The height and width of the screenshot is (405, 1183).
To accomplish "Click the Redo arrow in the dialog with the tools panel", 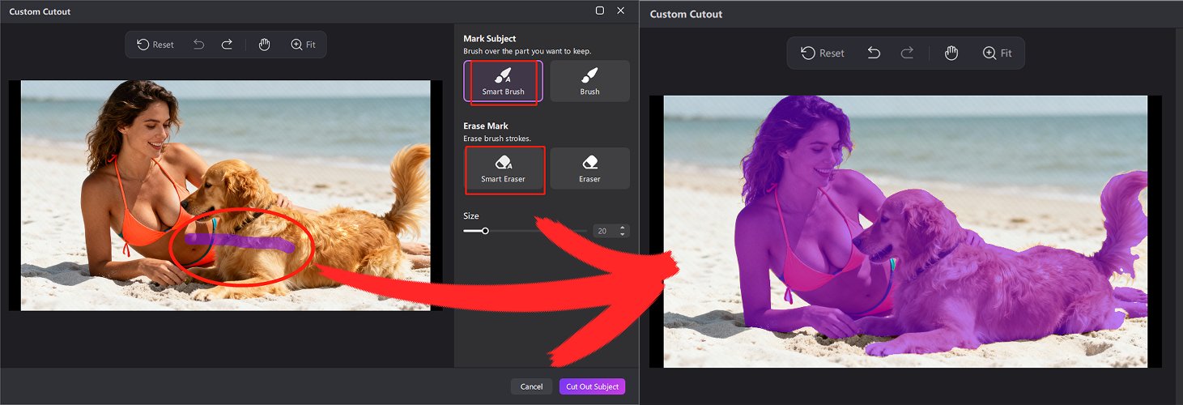I will (227, 45).
